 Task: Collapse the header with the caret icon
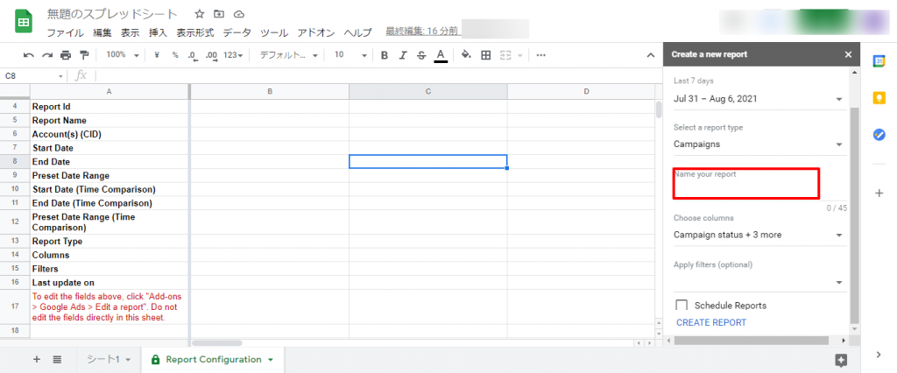651,55
